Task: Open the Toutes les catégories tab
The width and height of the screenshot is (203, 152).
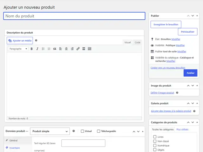Action: (163, 130)
